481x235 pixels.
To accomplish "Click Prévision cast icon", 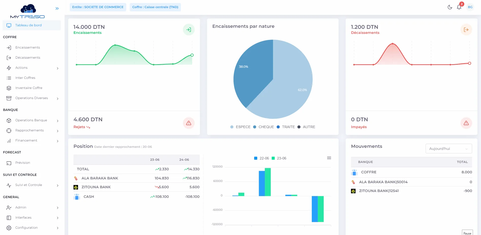I will tap(9, 163).
